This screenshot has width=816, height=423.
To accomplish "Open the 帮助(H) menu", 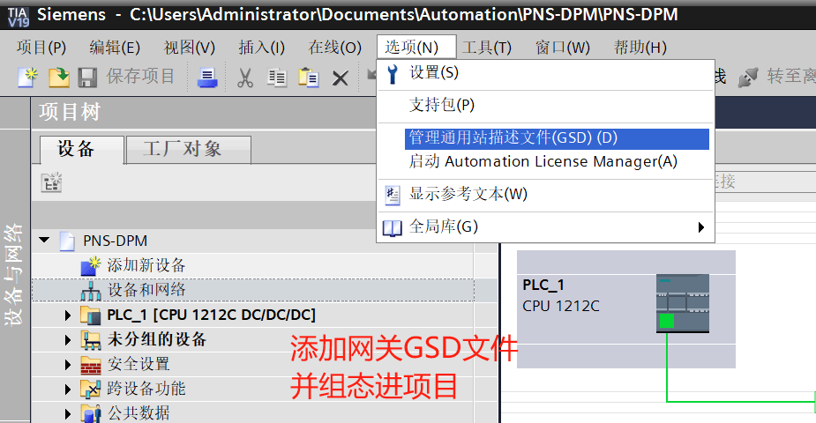I will 640,48.
